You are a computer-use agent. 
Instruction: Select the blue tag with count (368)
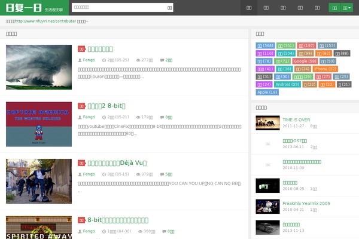tap(265, 45)
